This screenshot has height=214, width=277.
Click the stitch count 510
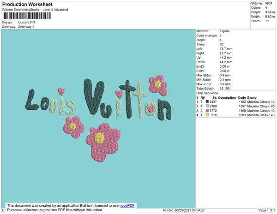(214, 115)
